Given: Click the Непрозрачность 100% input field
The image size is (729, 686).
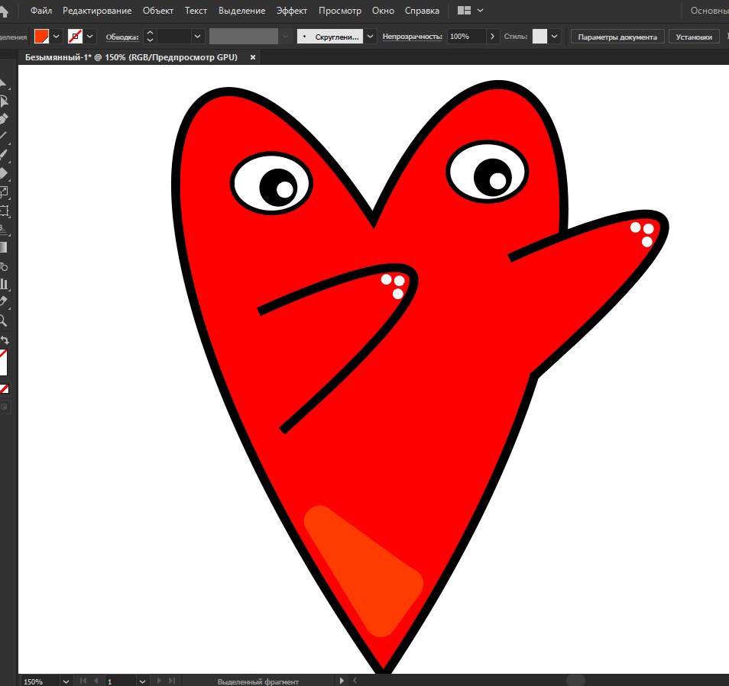Looking at the screenshot, I should tap(467, 36).
